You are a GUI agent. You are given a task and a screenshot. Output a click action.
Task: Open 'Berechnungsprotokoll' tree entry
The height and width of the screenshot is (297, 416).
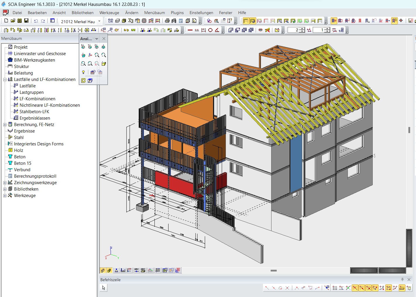35,176
